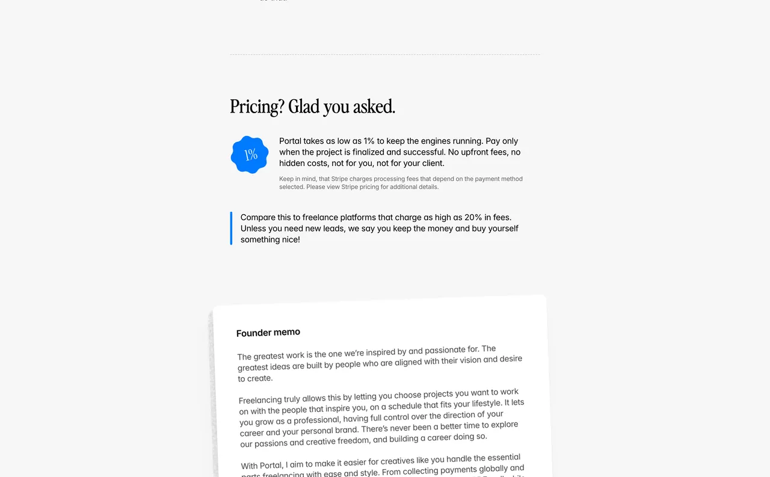Click the words "something nice!" in the quote

pyautogui.click(x=270, y=239)
